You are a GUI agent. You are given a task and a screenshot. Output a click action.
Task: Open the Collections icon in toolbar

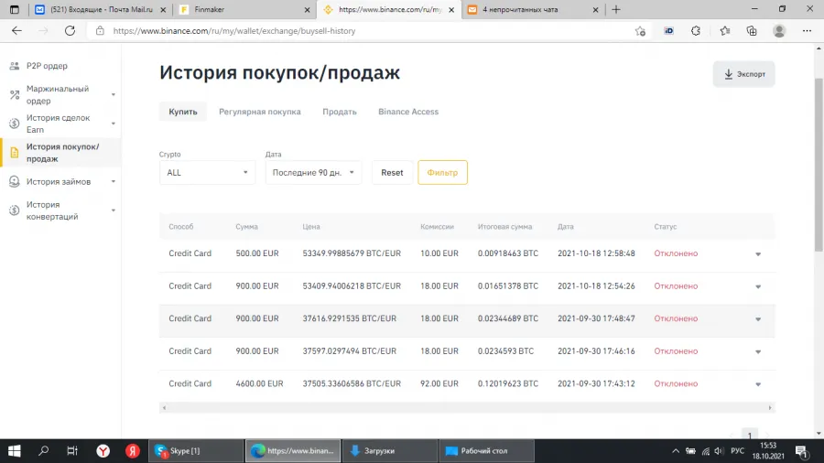click(x=752, y=31)
